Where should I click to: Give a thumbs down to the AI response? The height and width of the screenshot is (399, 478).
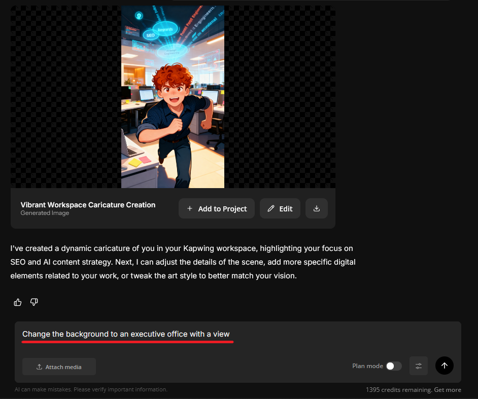(x=34, y=302)
